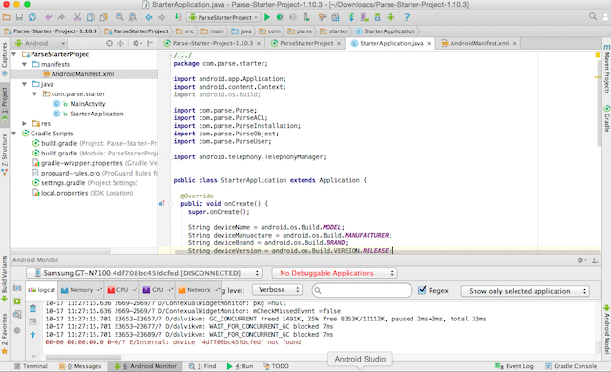Open the No Debuggable Applications dropdown
Viewport: 611px width, 372px height.
(x=334, y=273)
